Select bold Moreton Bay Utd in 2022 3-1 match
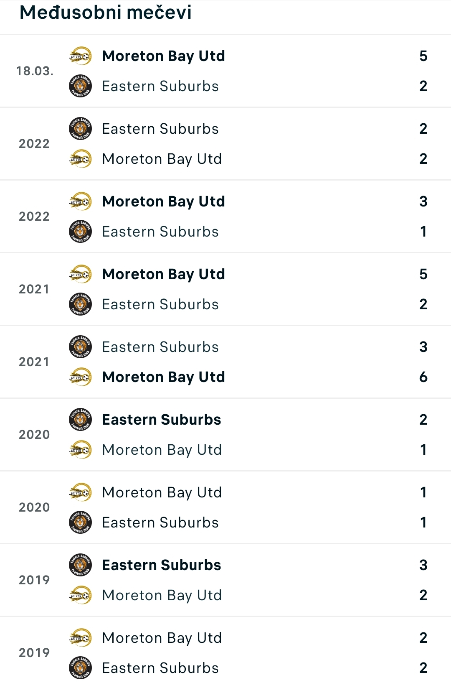This screenshot has width=451, height=688. coord(163,202)
